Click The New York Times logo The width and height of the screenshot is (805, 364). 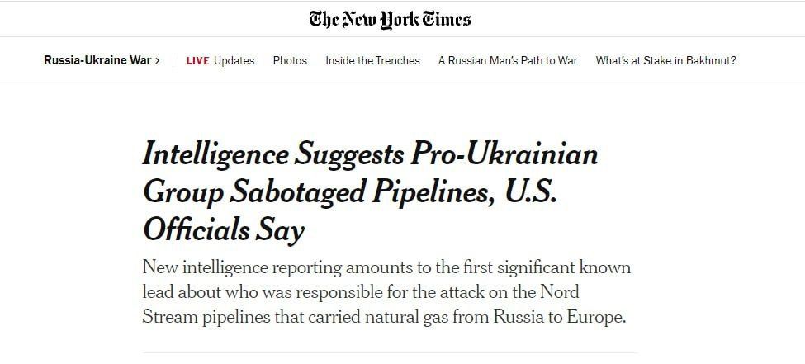391,19
